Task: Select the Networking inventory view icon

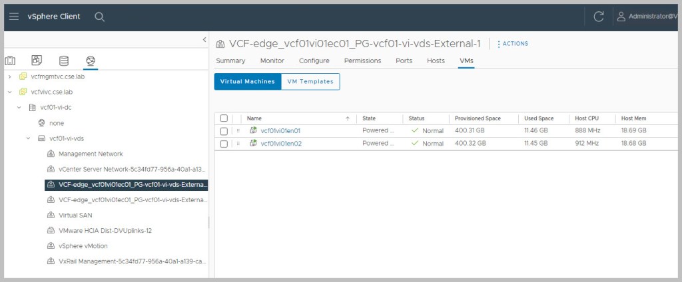Action: (90, 61)
